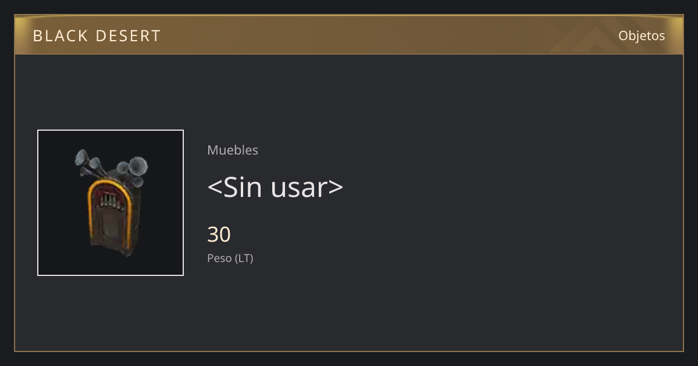Viewport: 698px width, 366px height.
Task: Click the BLACK DESERT header title
Action: tap(97, 36)
